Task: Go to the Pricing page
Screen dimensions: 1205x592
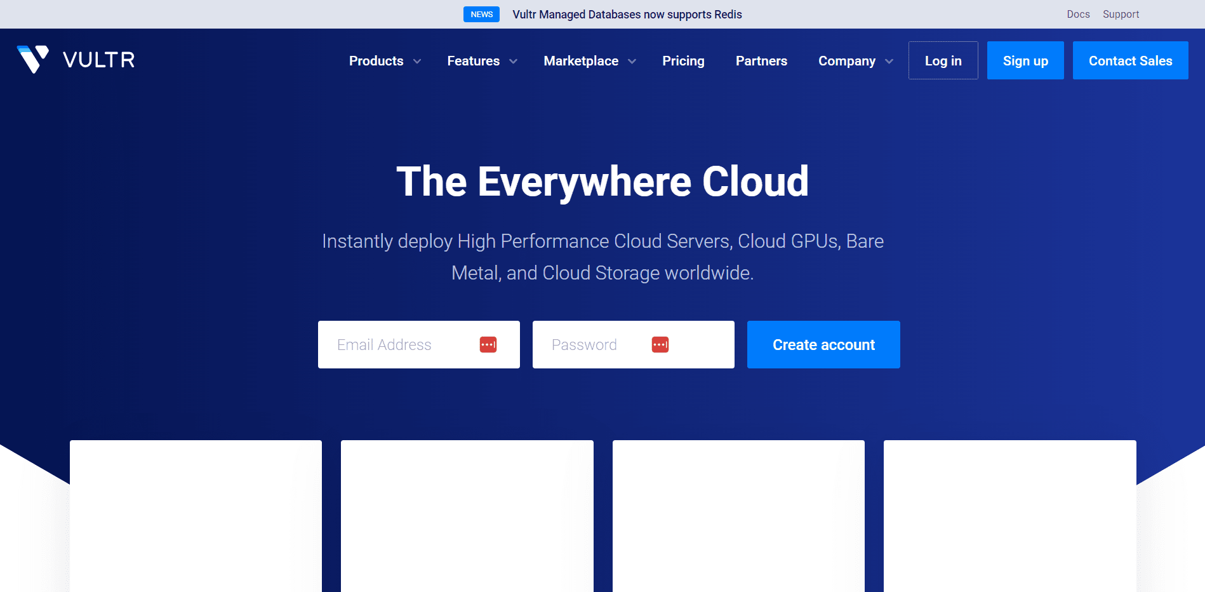Action: (x=683, y=61)
